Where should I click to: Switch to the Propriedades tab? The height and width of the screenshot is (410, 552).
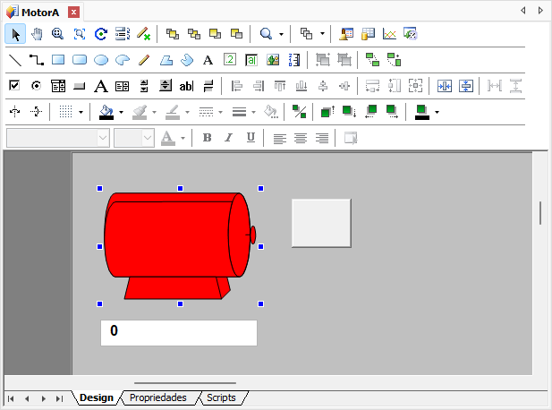pos(157,397)
